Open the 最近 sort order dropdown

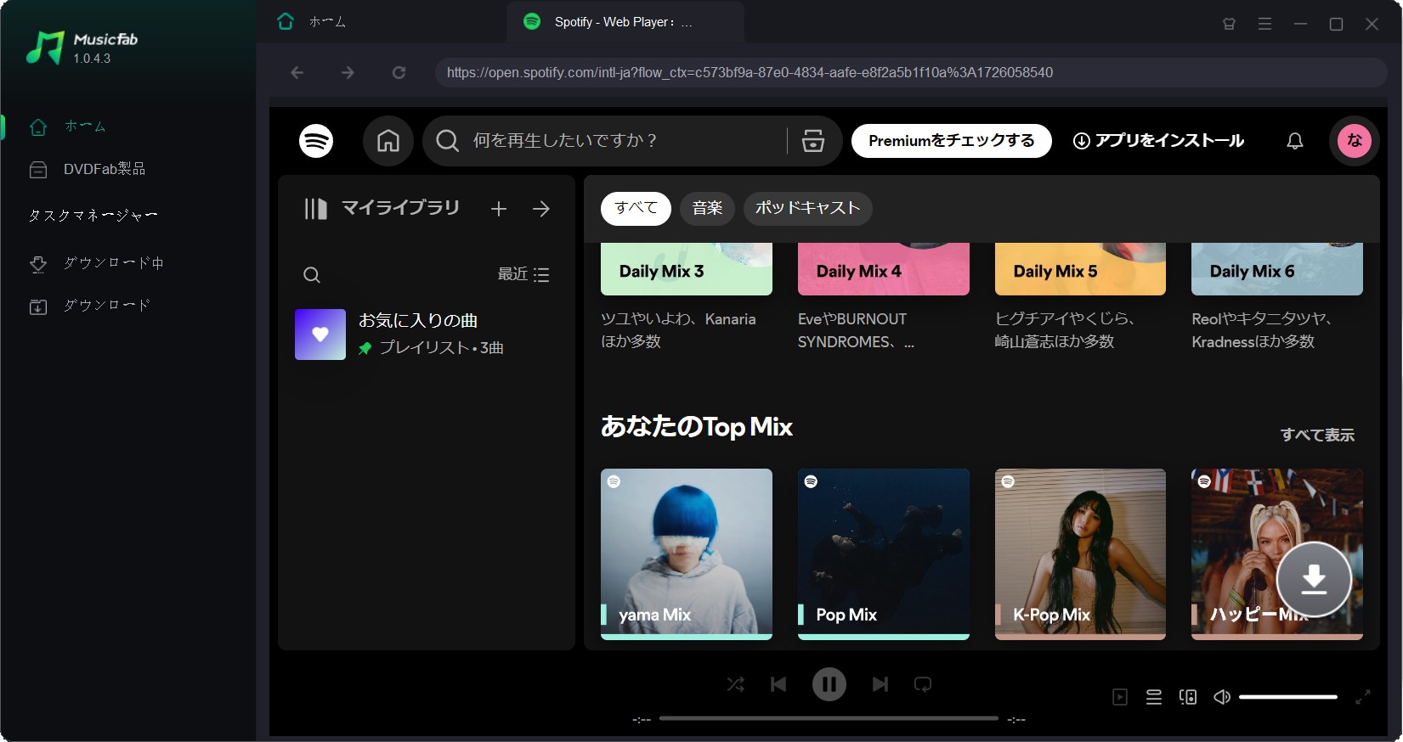523,274
